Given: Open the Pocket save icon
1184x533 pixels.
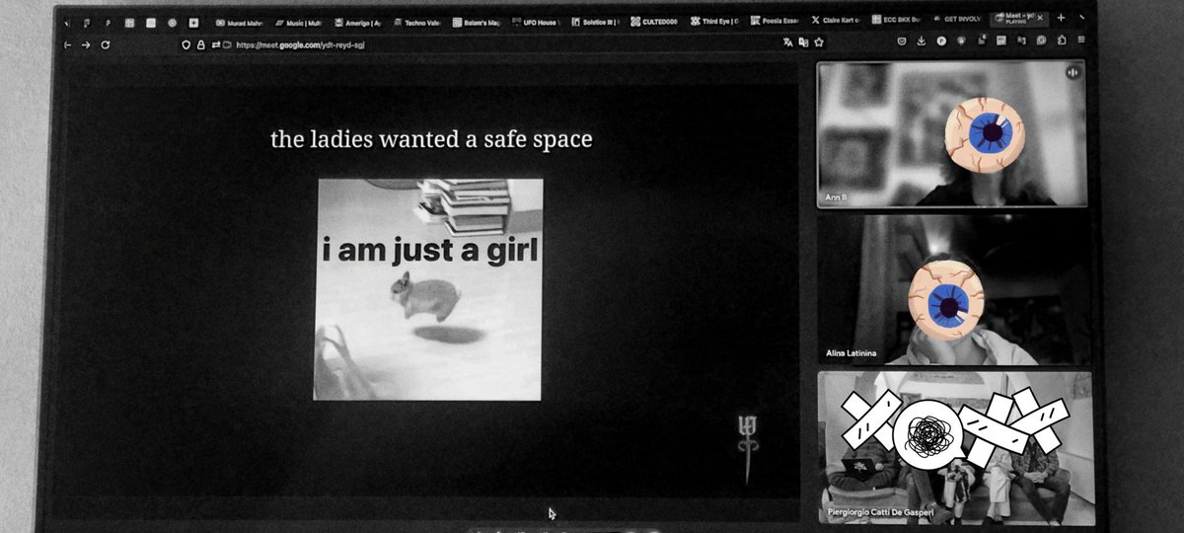Looking at the screenshot, I should click(x=902, y=41).
